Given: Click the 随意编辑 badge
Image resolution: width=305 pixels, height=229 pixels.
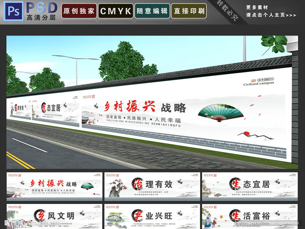Looking at the screenshot, I should [x=152, y=11].
